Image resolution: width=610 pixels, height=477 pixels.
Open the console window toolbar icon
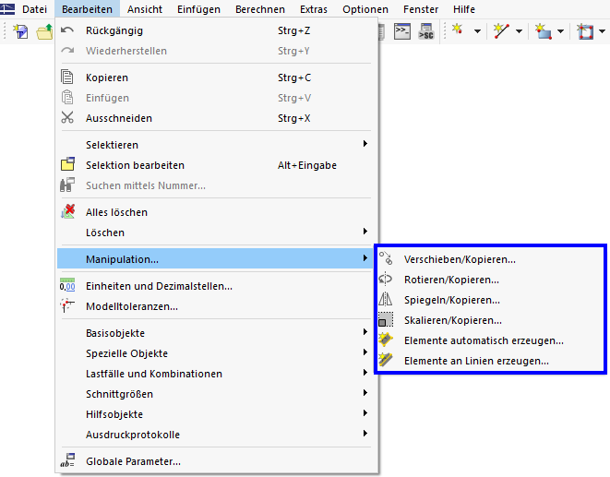point(401,31)
